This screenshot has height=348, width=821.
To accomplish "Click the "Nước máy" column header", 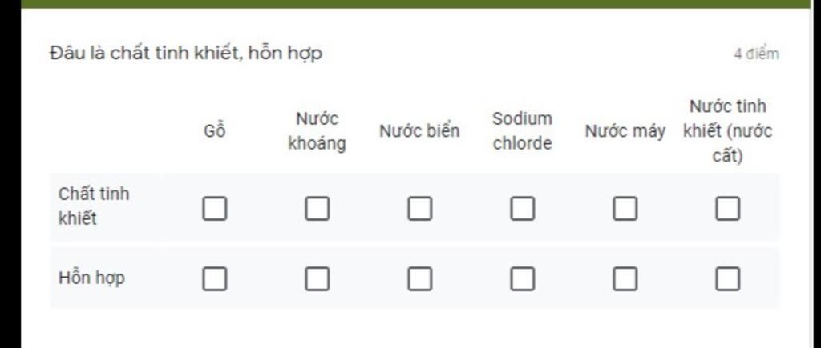I will click(x=625, y=131).
